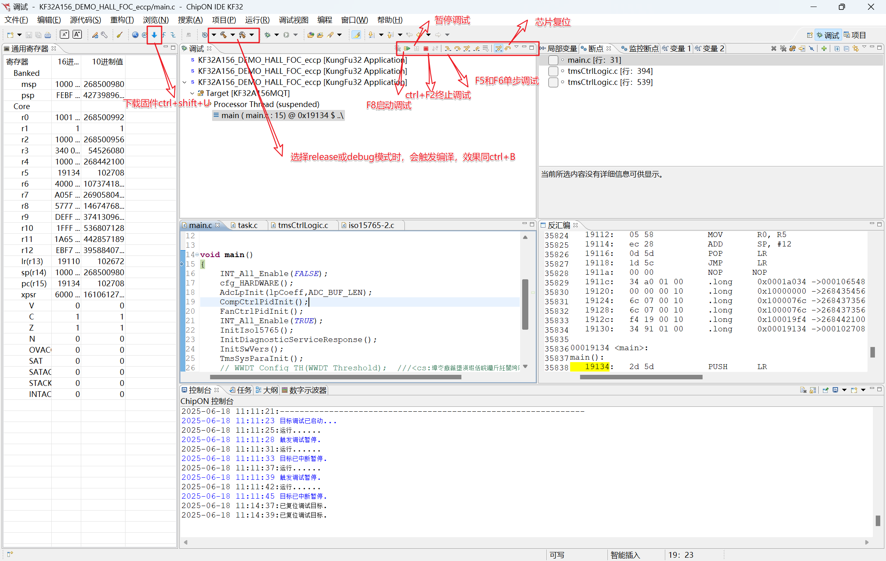Click the hammer build icon
The height and width of the screenshot is (561, 886).
coord(224,35)
